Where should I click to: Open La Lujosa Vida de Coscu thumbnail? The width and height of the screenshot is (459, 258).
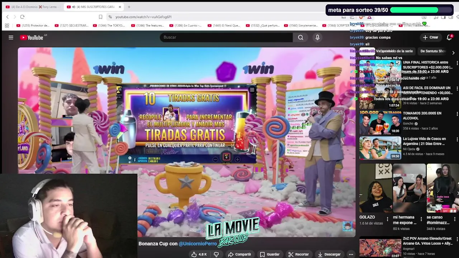point(380,148)
